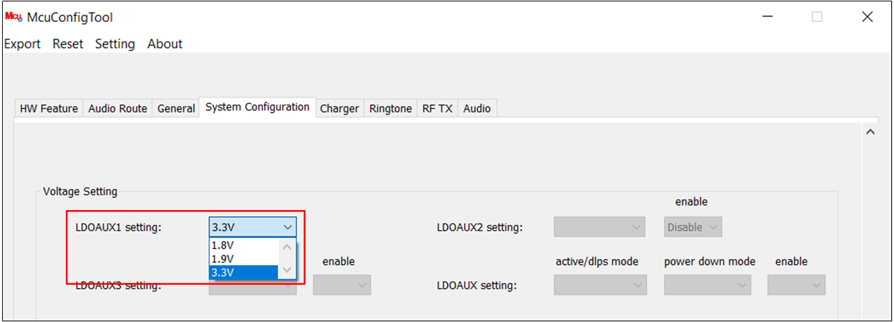
Task: Switch to the Audio Route tab
Action: point(117,108)
